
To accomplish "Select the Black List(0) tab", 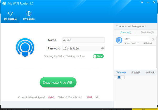I will coord(147,32).
